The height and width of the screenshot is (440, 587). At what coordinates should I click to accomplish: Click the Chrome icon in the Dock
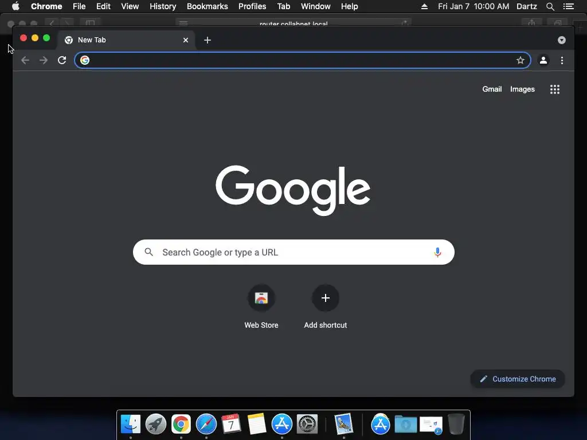181,424
